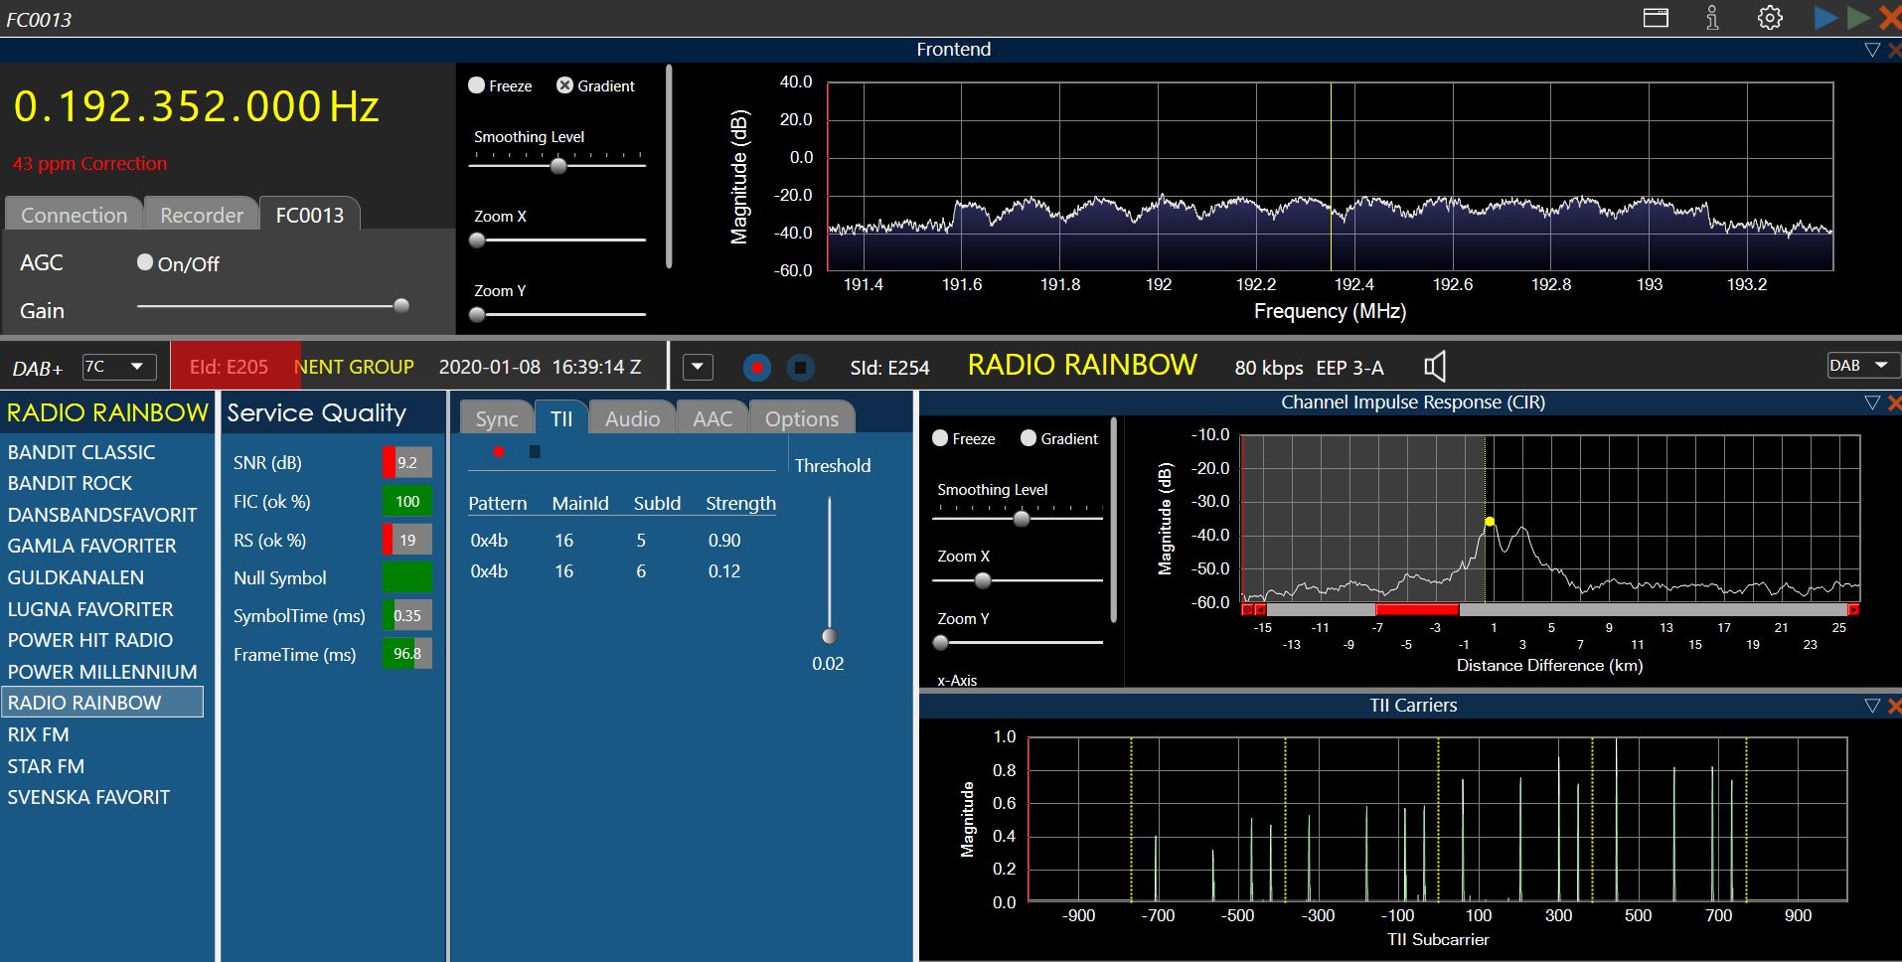Open the window layout icon in title bar
Screen dimensions: 1902x962
click(x=1656, y=18)
